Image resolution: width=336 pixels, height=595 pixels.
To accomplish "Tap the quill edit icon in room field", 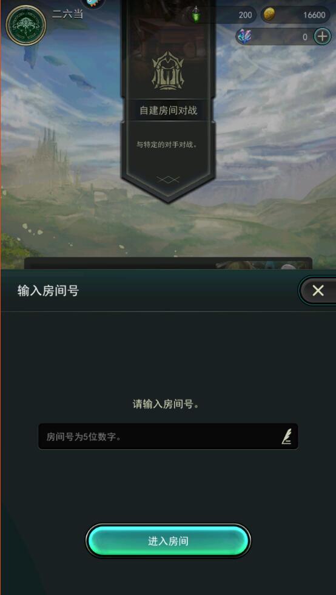I will point(286,437).
